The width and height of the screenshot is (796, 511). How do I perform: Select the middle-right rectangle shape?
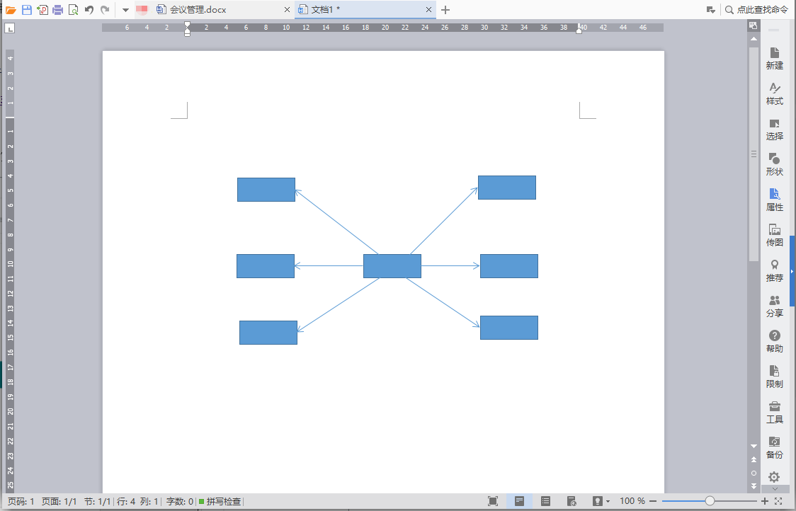click(509, 266)
